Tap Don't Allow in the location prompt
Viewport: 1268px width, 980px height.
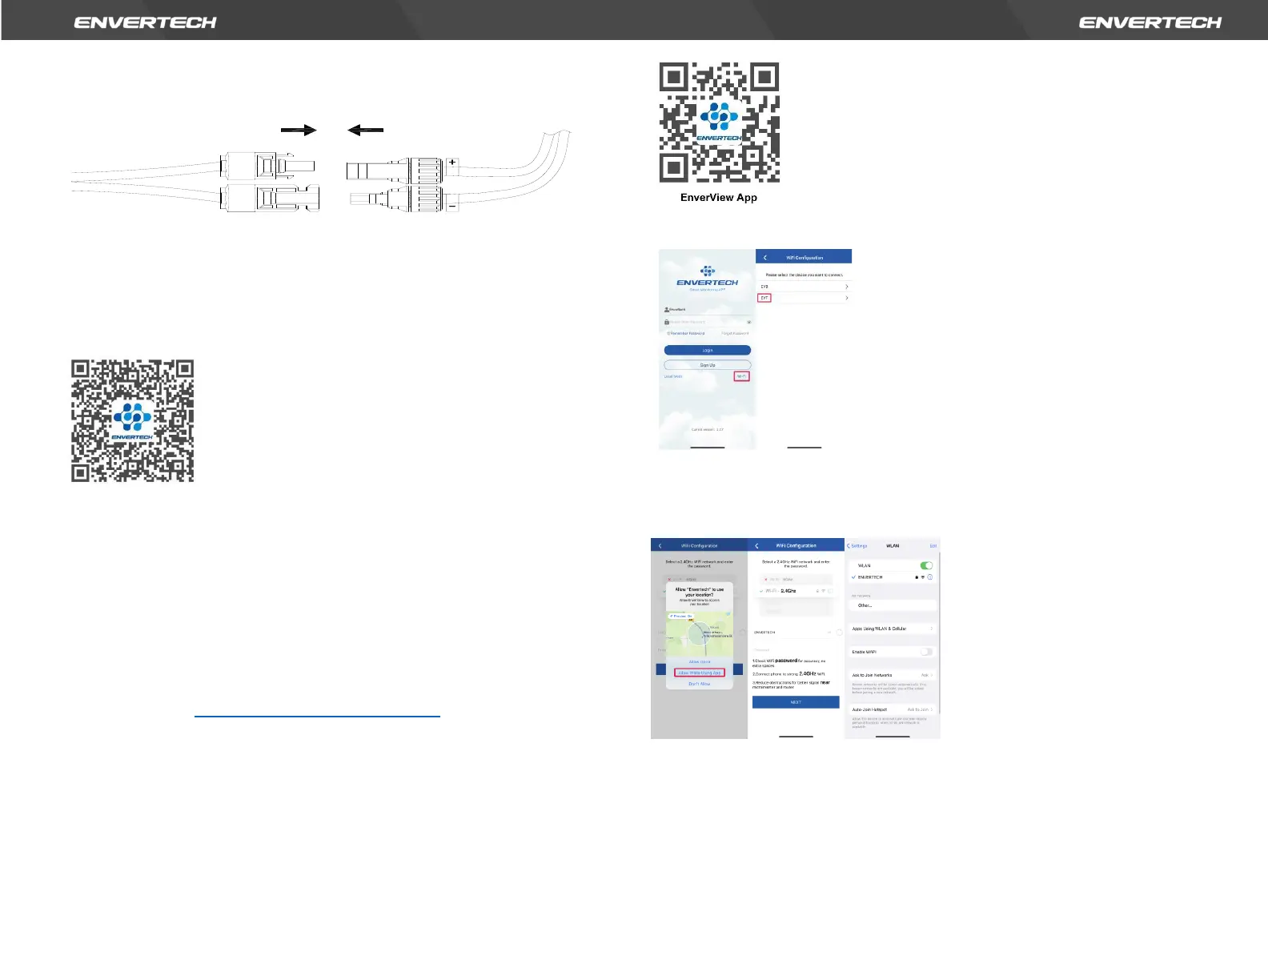click(700, 684)
